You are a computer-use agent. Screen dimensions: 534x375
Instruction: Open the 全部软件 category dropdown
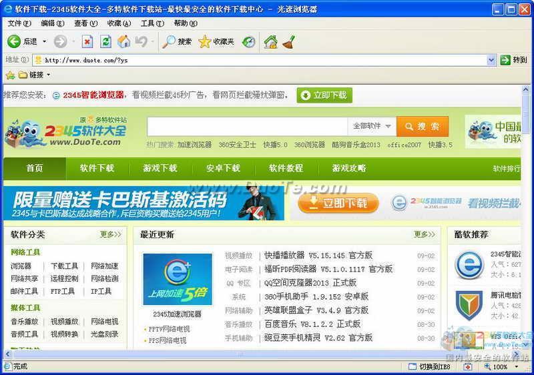[x=372, y=126]
